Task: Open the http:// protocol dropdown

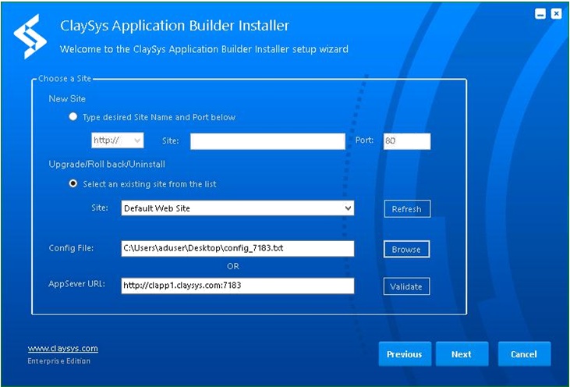Action: pyautogui.click(x=118, y=140)
